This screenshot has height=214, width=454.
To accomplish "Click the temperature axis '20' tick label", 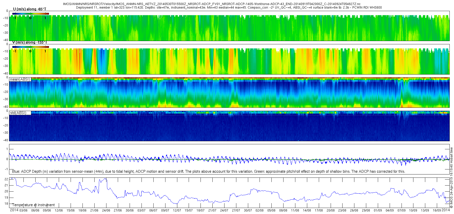I will 7,191.
